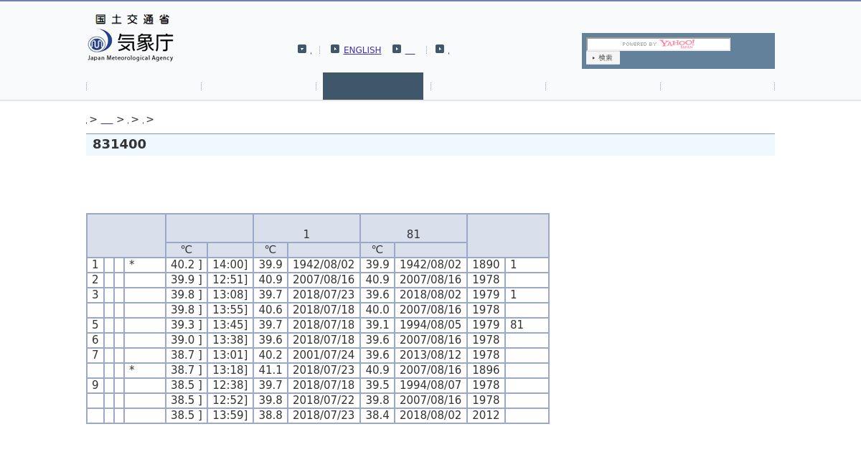Open the Japan Meteorological Agency logo
861x452 pixels.
point(131,38)
